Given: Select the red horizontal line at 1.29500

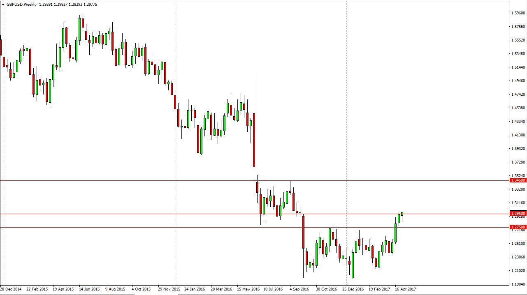Looking at the screenshot, I should point(165,213).
